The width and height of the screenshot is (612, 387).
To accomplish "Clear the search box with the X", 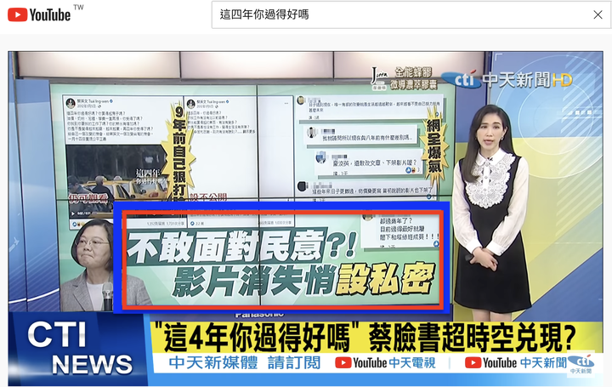I will tap(598, 14).
